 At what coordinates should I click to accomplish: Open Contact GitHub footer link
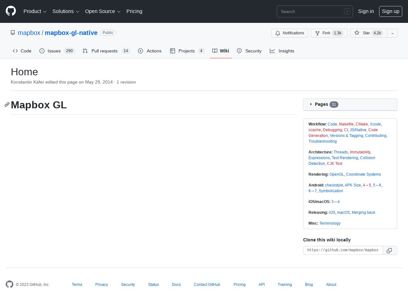tap(207, 285)
